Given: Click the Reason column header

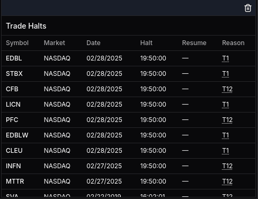Looking at the screenshot, I should pyautogui.click(x=233, y=43).
